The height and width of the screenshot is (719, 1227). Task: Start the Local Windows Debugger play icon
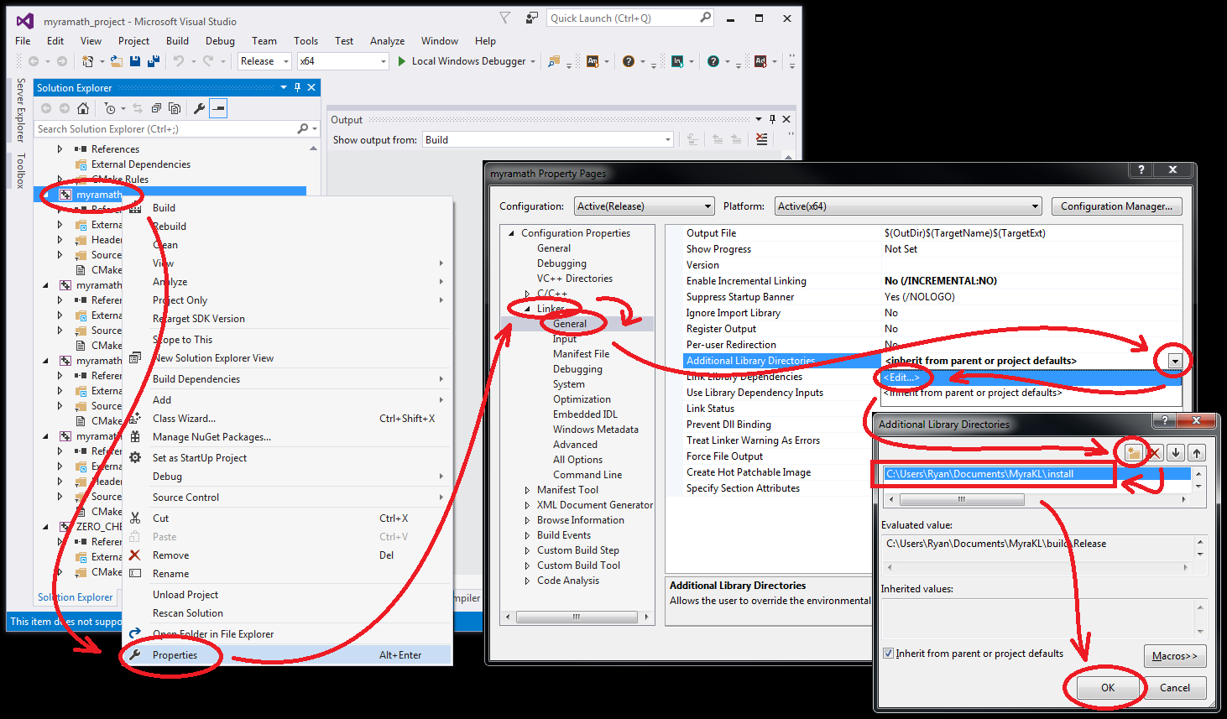click(x=402, y=61)
